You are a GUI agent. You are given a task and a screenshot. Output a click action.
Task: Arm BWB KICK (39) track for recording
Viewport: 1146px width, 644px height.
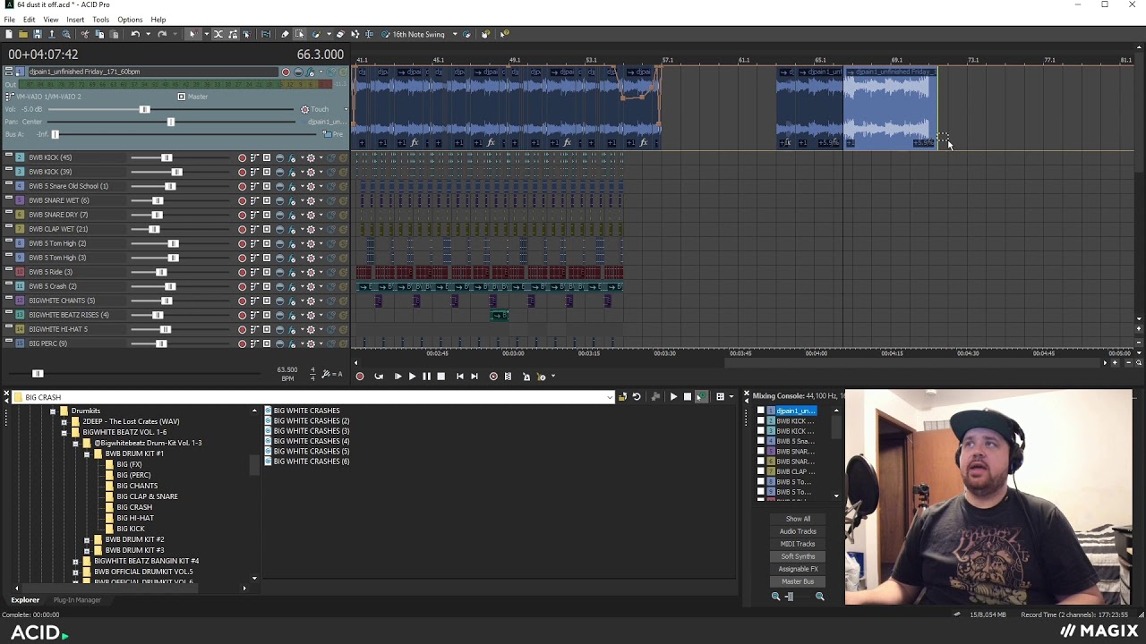pyautogui.click(x=242, y=172)
